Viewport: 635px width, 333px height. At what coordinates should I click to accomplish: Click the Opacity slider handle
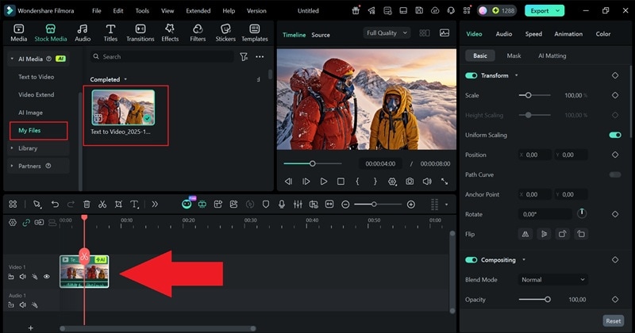coord(547,299)
